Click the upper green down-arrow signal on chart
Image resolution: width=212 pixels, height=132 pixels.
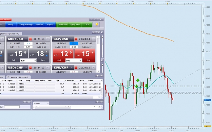coord(138,80)
